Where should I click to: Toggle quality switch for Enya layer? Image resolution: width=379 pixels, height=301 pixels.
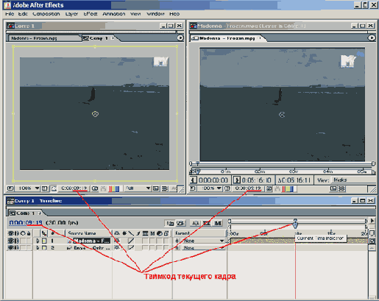[131, 248]
